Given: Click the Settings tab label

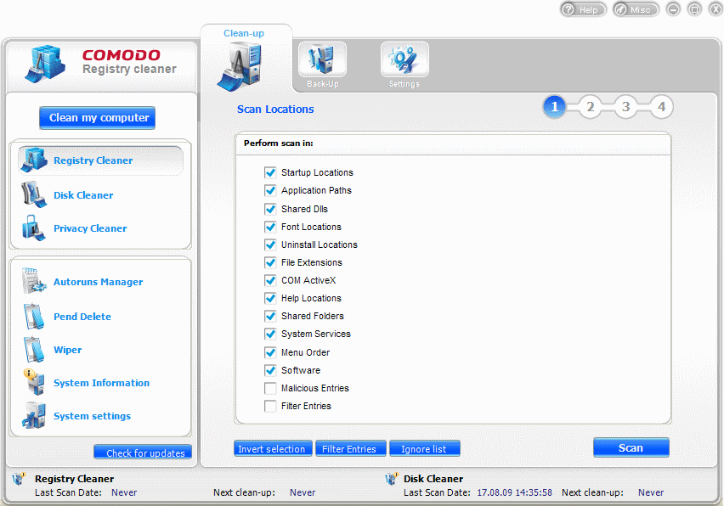Looking at the screenshot, I should [404, 84].
